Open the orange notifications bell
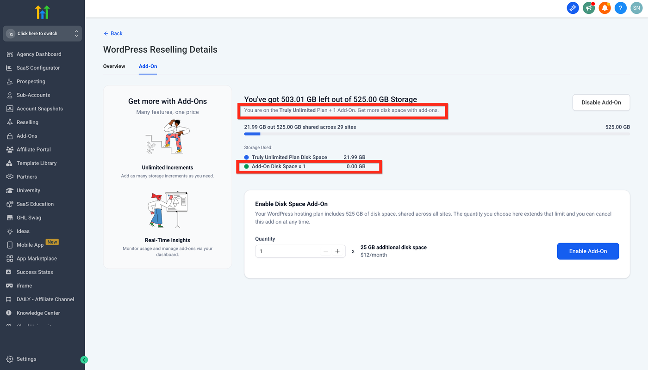648x370 pixels. tap(604, 8)
